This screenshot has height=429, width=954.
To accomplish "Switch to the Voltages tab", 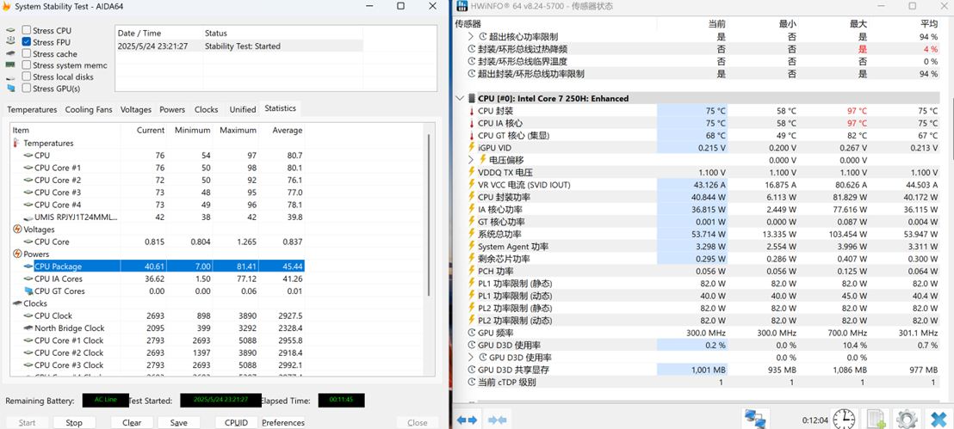I will click(x=136, y=109).
